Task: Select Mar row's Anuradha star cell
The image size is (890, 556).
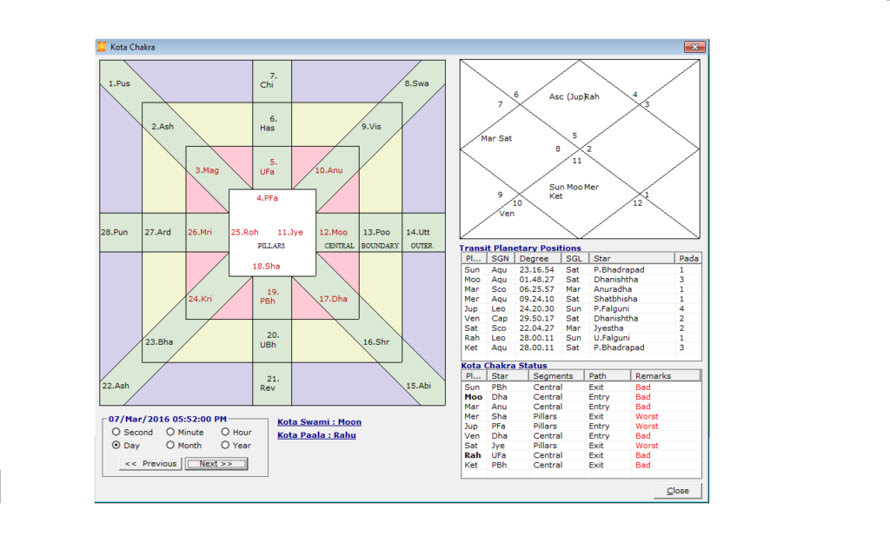Action: point(613,288)
